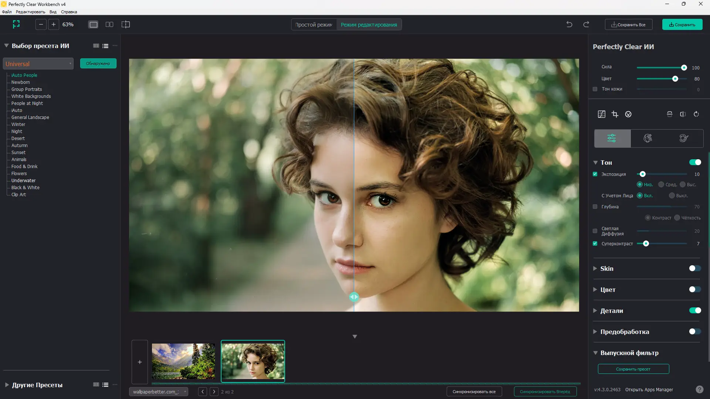
Task: Click the redo arrow icon
Action: 586,24
